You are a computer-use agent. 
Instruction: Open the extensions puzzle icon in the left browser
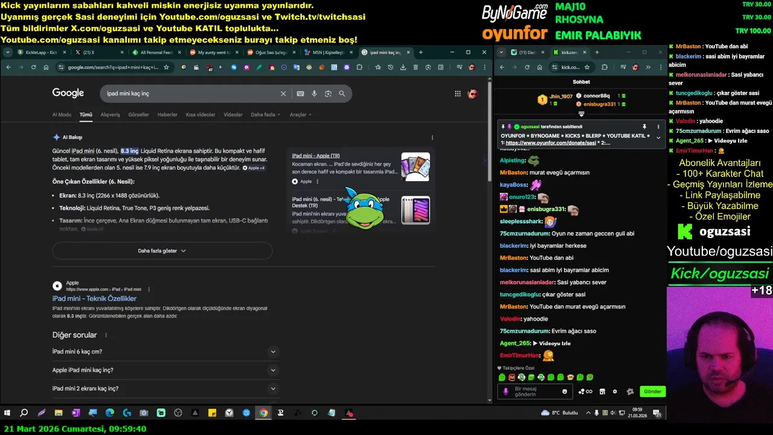coord(359,67)
